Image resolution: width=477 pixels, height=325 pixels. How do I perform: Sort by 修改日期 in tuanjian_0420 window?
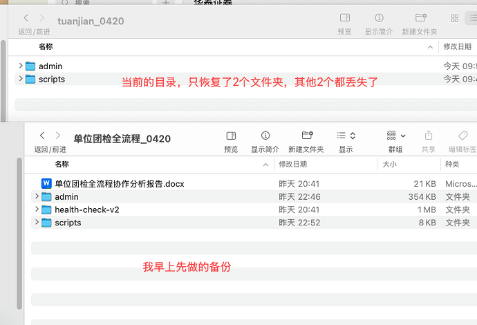457,46
